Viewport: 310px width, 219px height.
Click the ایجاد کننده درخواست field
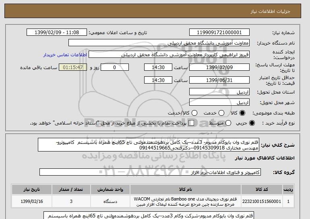tap(169, 55)
